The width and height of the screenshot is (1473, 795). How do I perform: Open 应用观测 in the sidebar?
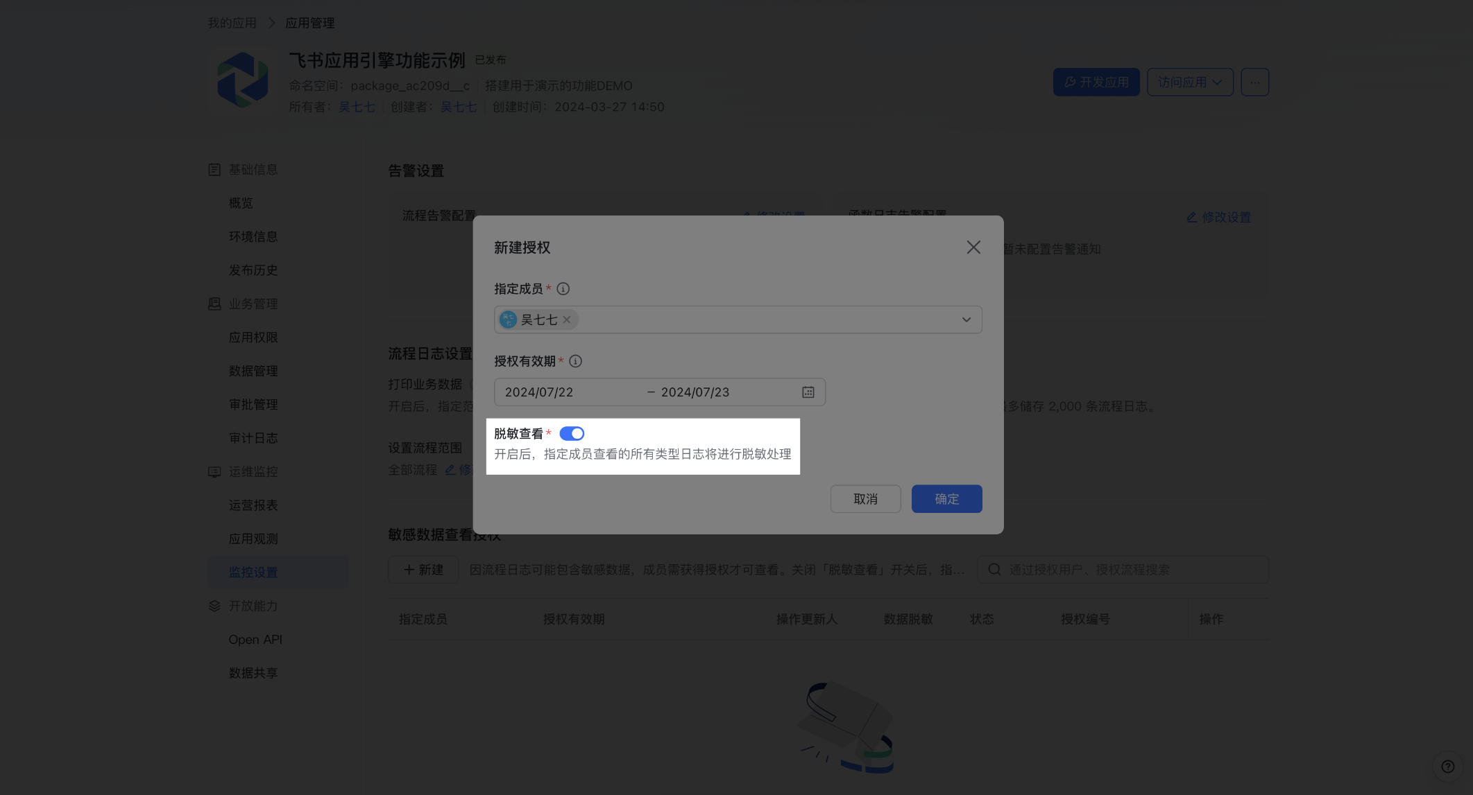click(x=253, y=539)
